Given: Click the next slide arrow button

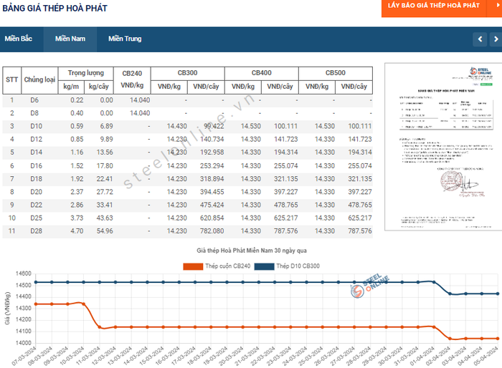Looking at the screenshot, I should pyautogui.click(x=494, y=39).
